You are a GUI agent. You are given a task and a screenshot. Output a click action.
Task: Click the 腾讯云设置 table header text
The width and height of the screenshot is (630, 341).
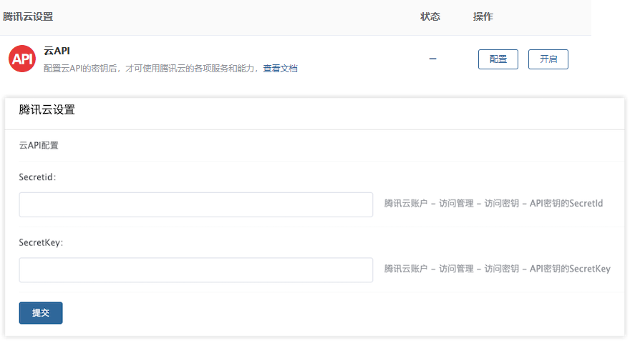28,17
